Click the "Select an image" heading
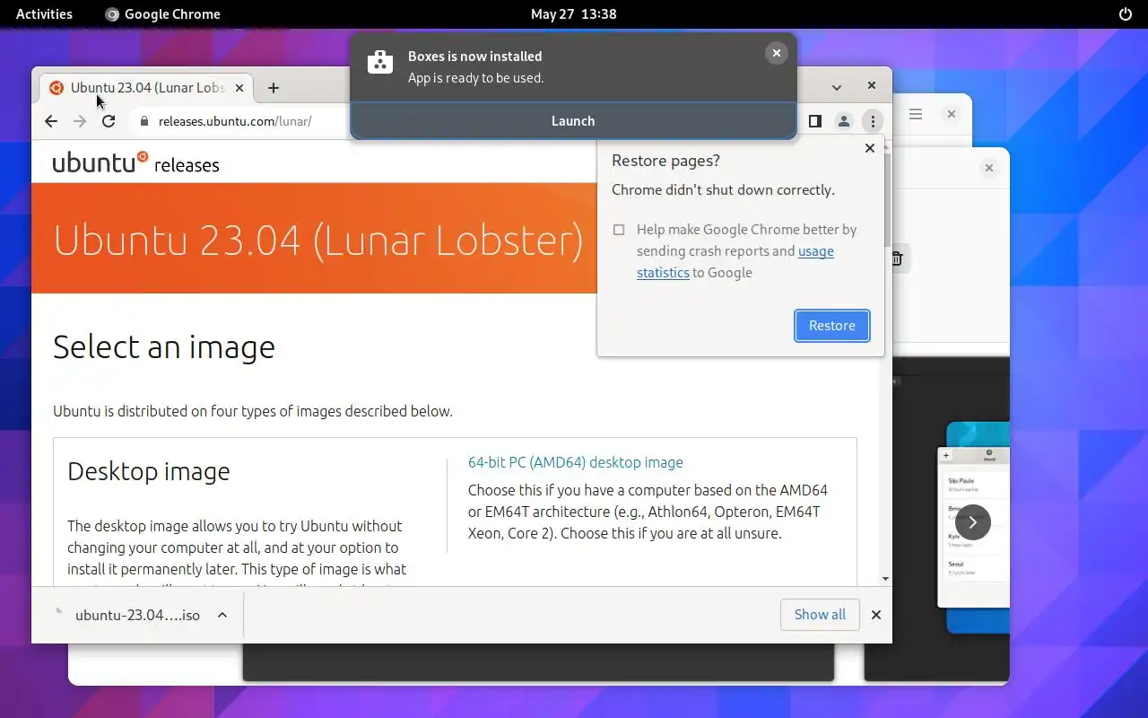This screenshot has width=1148, height=718. tap(164, 347)
